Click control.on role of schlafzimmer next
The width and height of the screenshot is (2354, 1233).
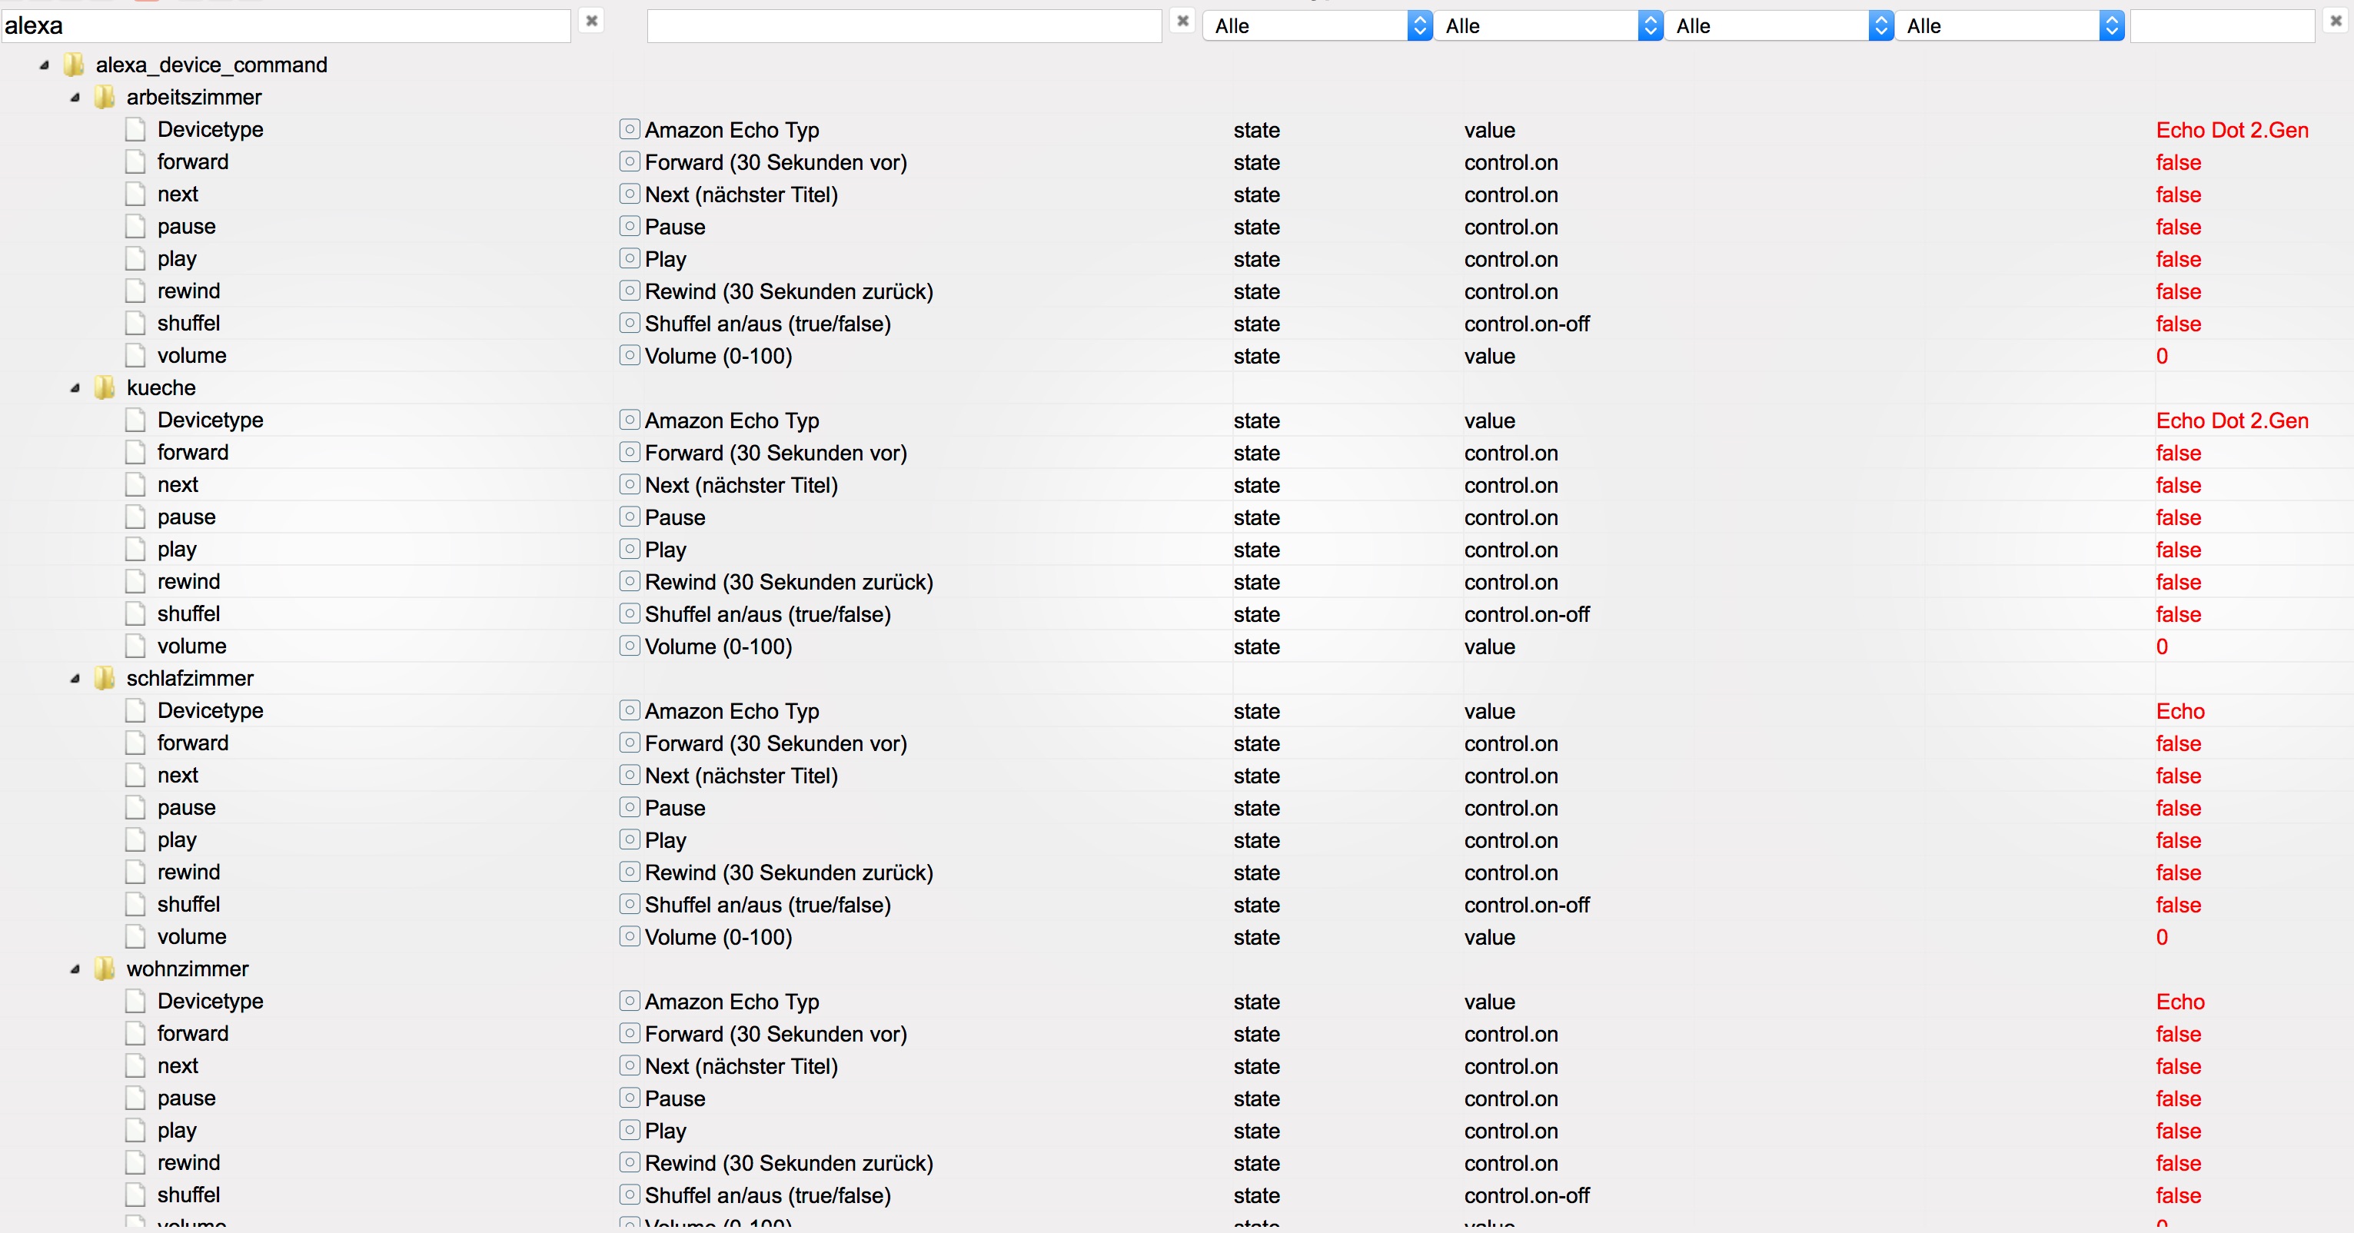1511,776
